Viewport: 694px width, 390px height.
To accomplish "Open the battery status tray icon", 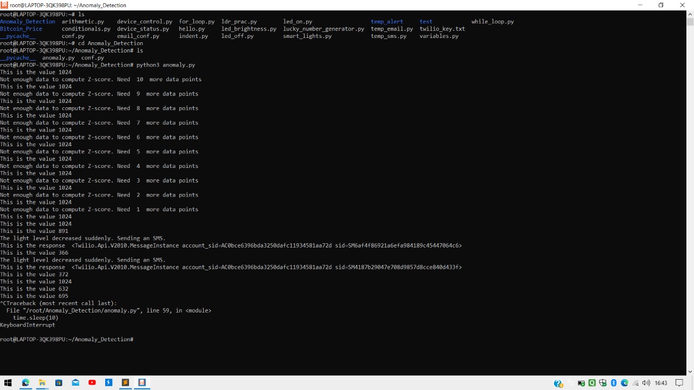I will click(x=581, y=383).
